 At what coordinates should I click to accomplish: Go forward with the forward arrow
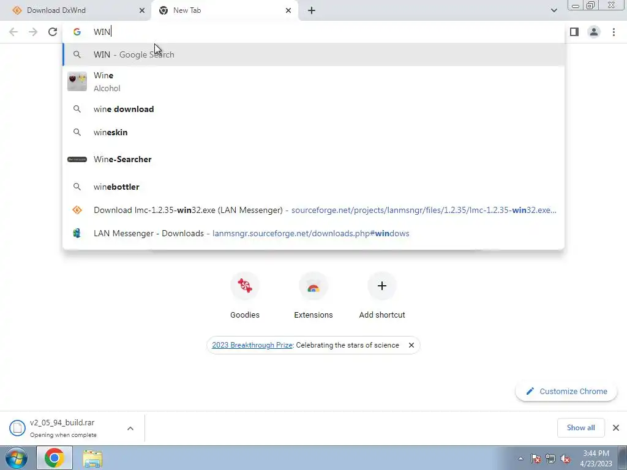pyautogui.click(x=33, y=32)
